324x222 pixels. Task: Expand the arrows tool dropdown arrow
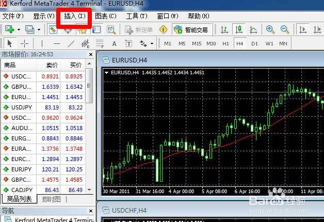152,43
